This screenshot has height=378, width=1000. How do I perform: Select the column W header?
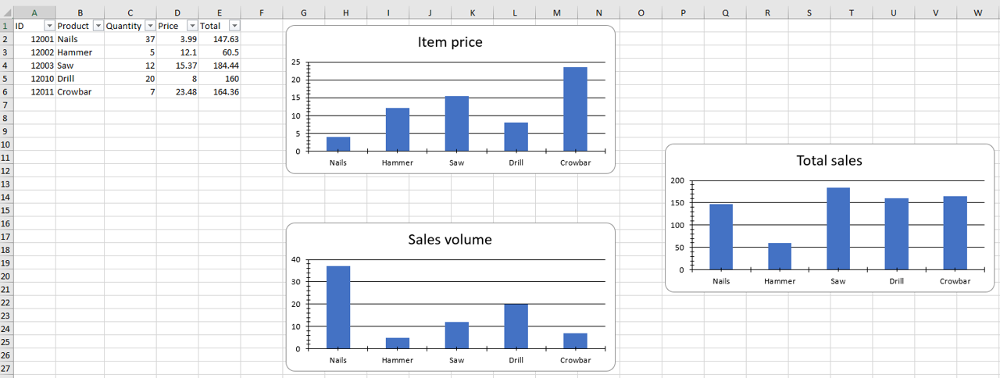tap(977, 12)
